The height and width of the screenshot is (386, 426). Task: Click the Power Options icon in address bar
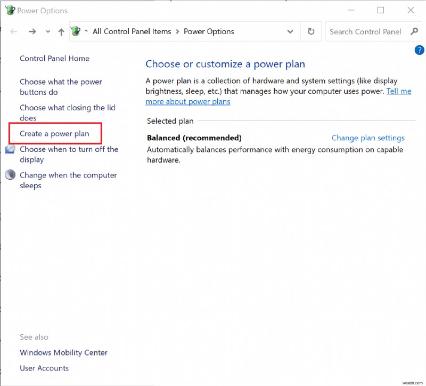(x=76, y=31)
